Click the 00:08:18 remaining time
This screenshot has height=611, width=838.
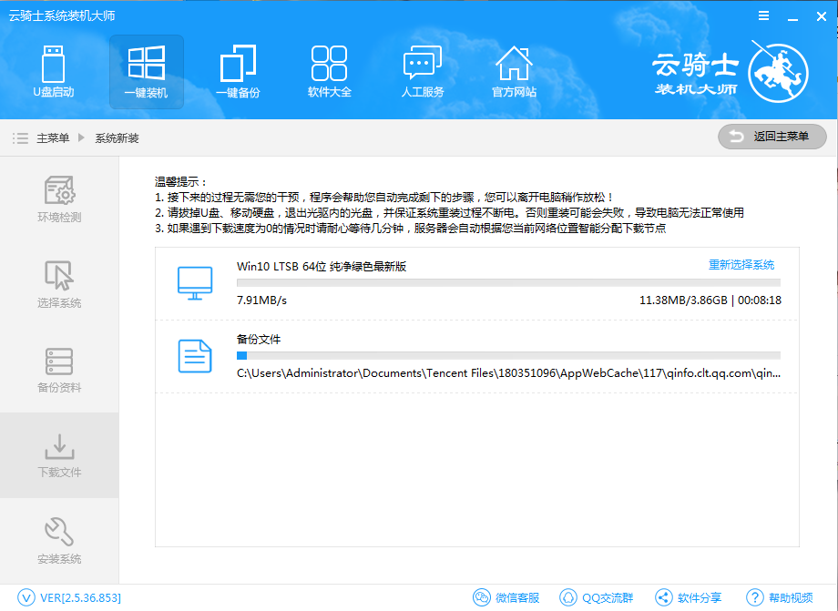tap(760, 300)
